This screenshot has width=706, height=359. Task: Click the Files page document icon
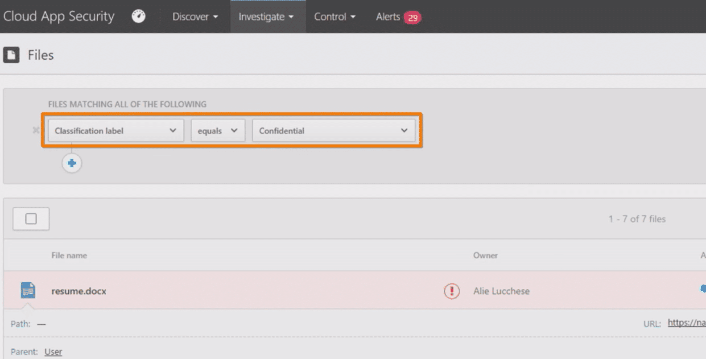(x=11, y=55)
